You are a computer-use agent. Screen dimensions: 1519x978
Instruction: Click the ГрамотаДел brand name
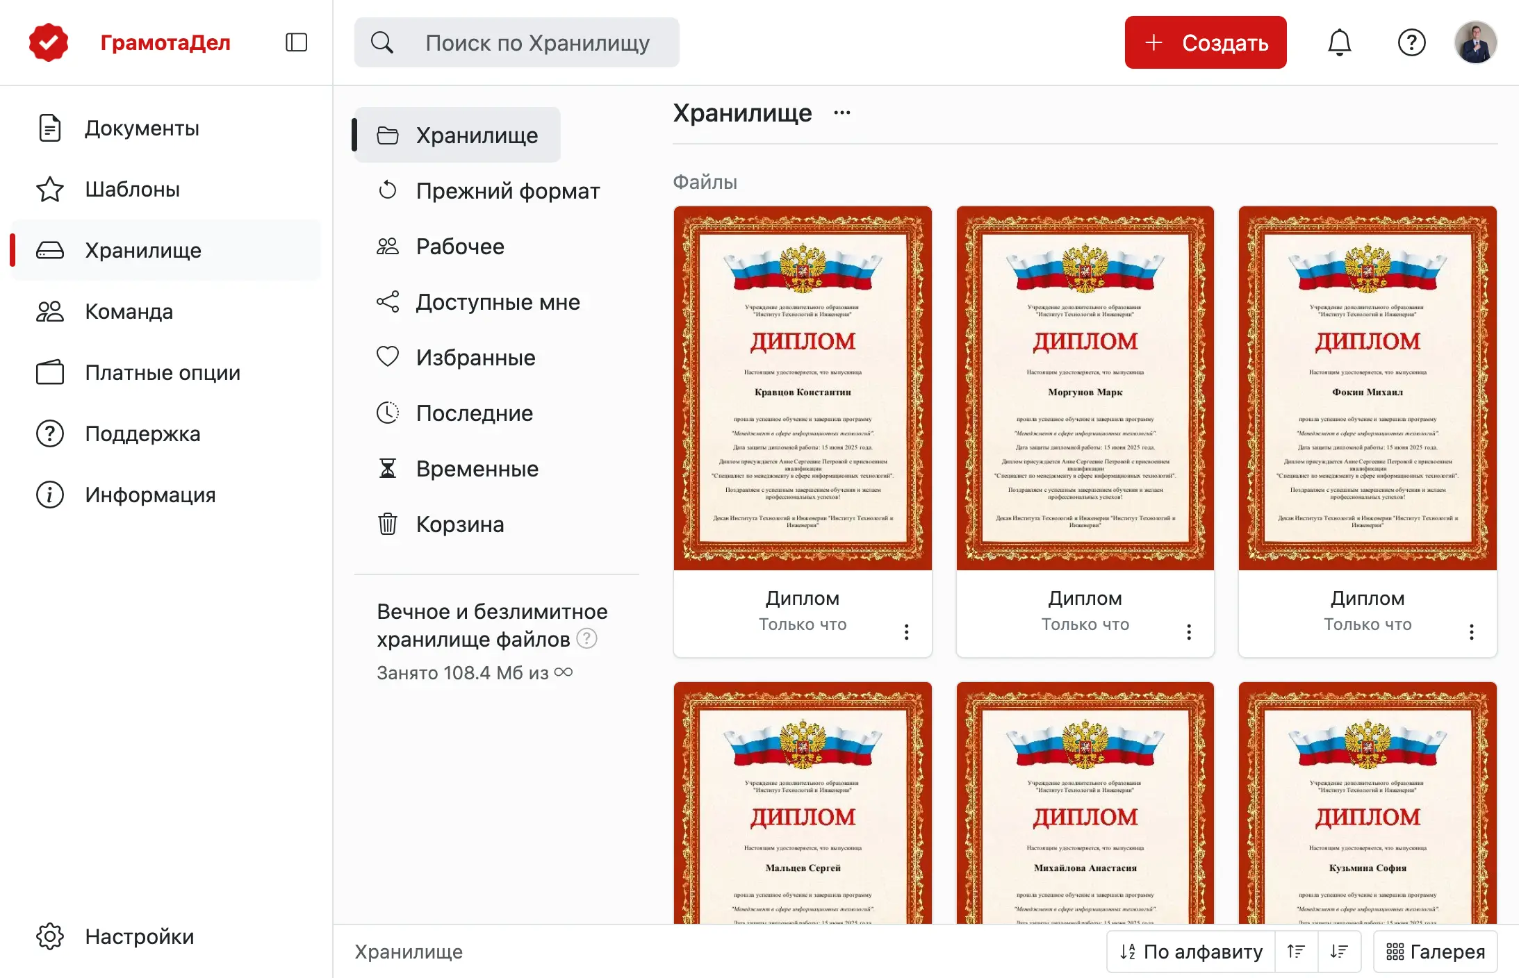165,42
